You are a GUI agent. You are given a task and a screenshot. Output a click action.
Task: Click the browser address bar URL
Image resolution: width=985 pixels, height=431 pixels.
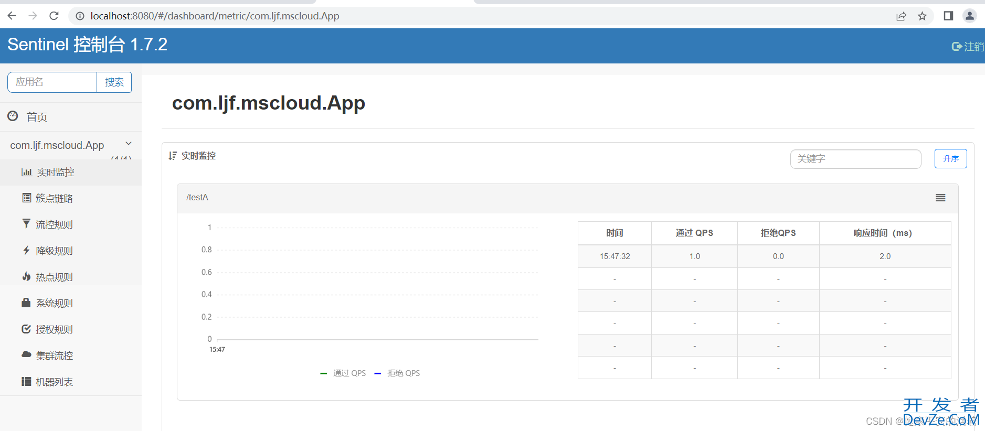(215, 16)
